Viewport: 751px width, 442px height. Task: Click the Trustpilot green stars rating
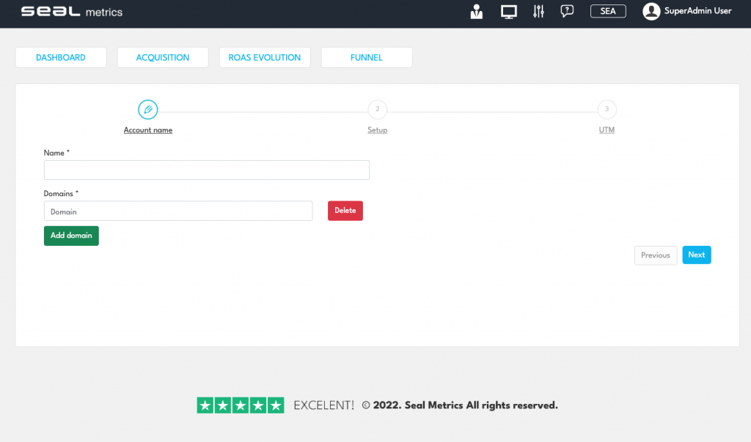tap(240, 405)
